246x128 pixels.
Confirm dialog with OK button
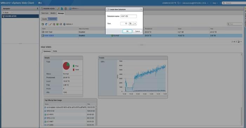[x=127, y=31]
